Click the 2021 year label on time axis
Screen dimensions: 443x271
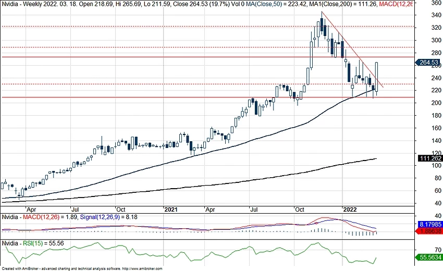point(170,210)
